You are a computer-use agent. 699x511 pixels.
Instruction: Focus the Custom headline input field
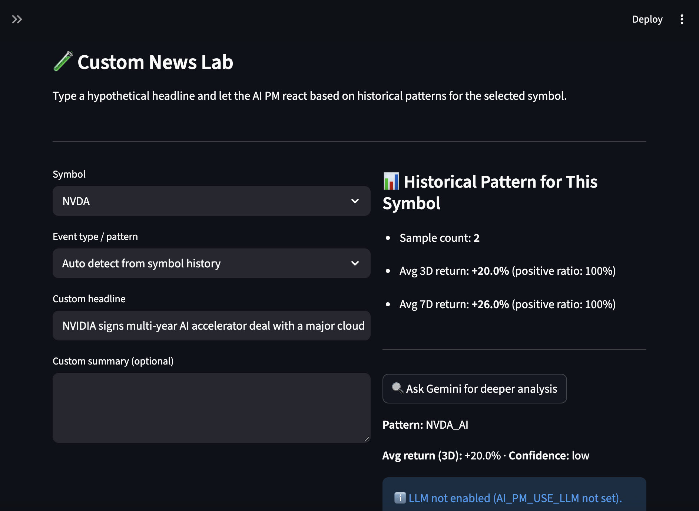tap(212, 326)
